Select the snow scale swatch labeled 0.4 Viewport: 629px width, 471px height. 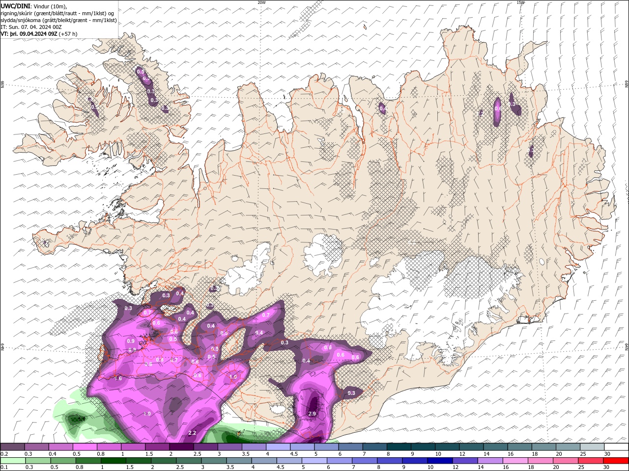pos(60,447)
